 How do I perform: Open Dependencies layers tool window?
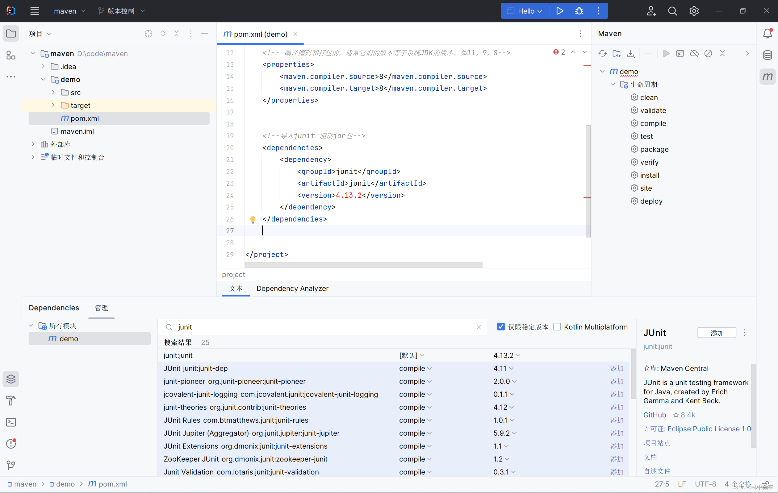point(11,379)
